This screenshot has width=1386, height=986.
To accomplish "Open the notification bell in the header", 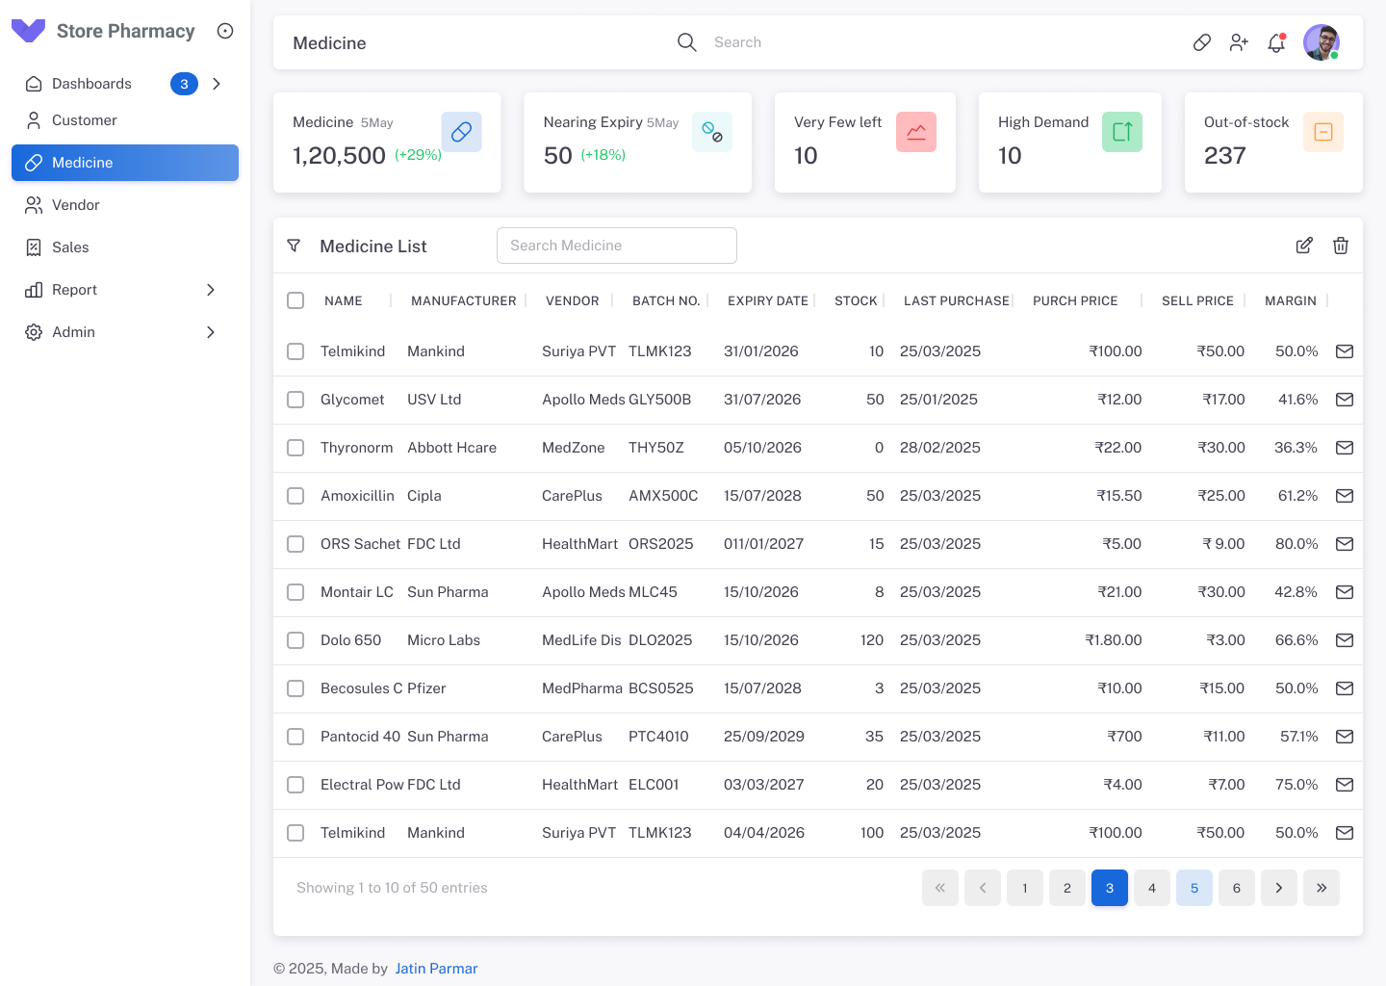I will [x=1276, y=42].
